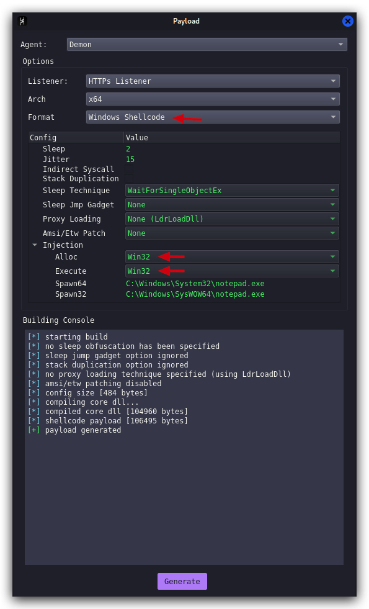Open the Format dropdown showing Windows Shellcode
Screen dimensions: 369x609
(213, 117)
